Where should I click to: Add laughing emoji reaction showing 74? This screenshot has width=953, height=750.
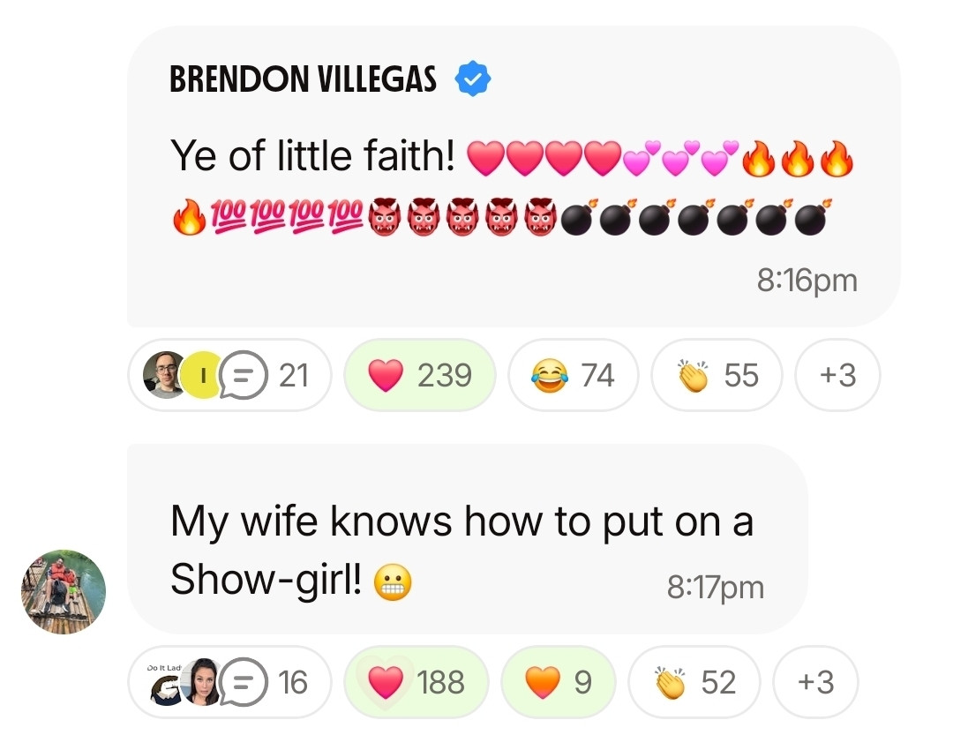(574, 375)
